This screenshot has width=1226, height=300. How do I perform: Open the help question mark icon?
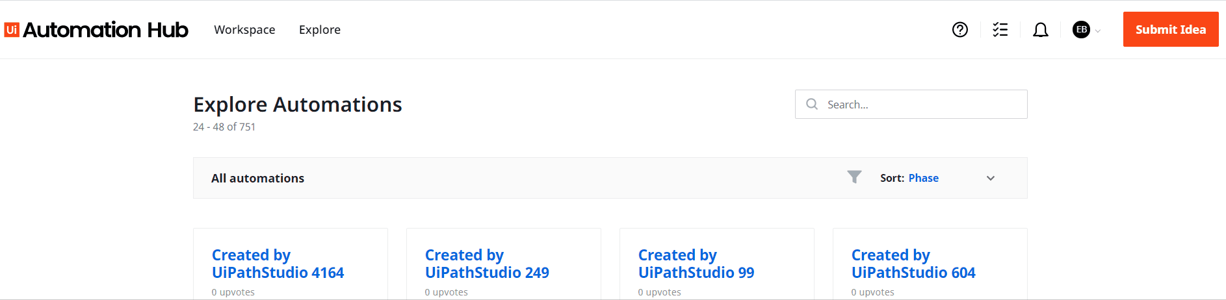(x=960, y=30)
